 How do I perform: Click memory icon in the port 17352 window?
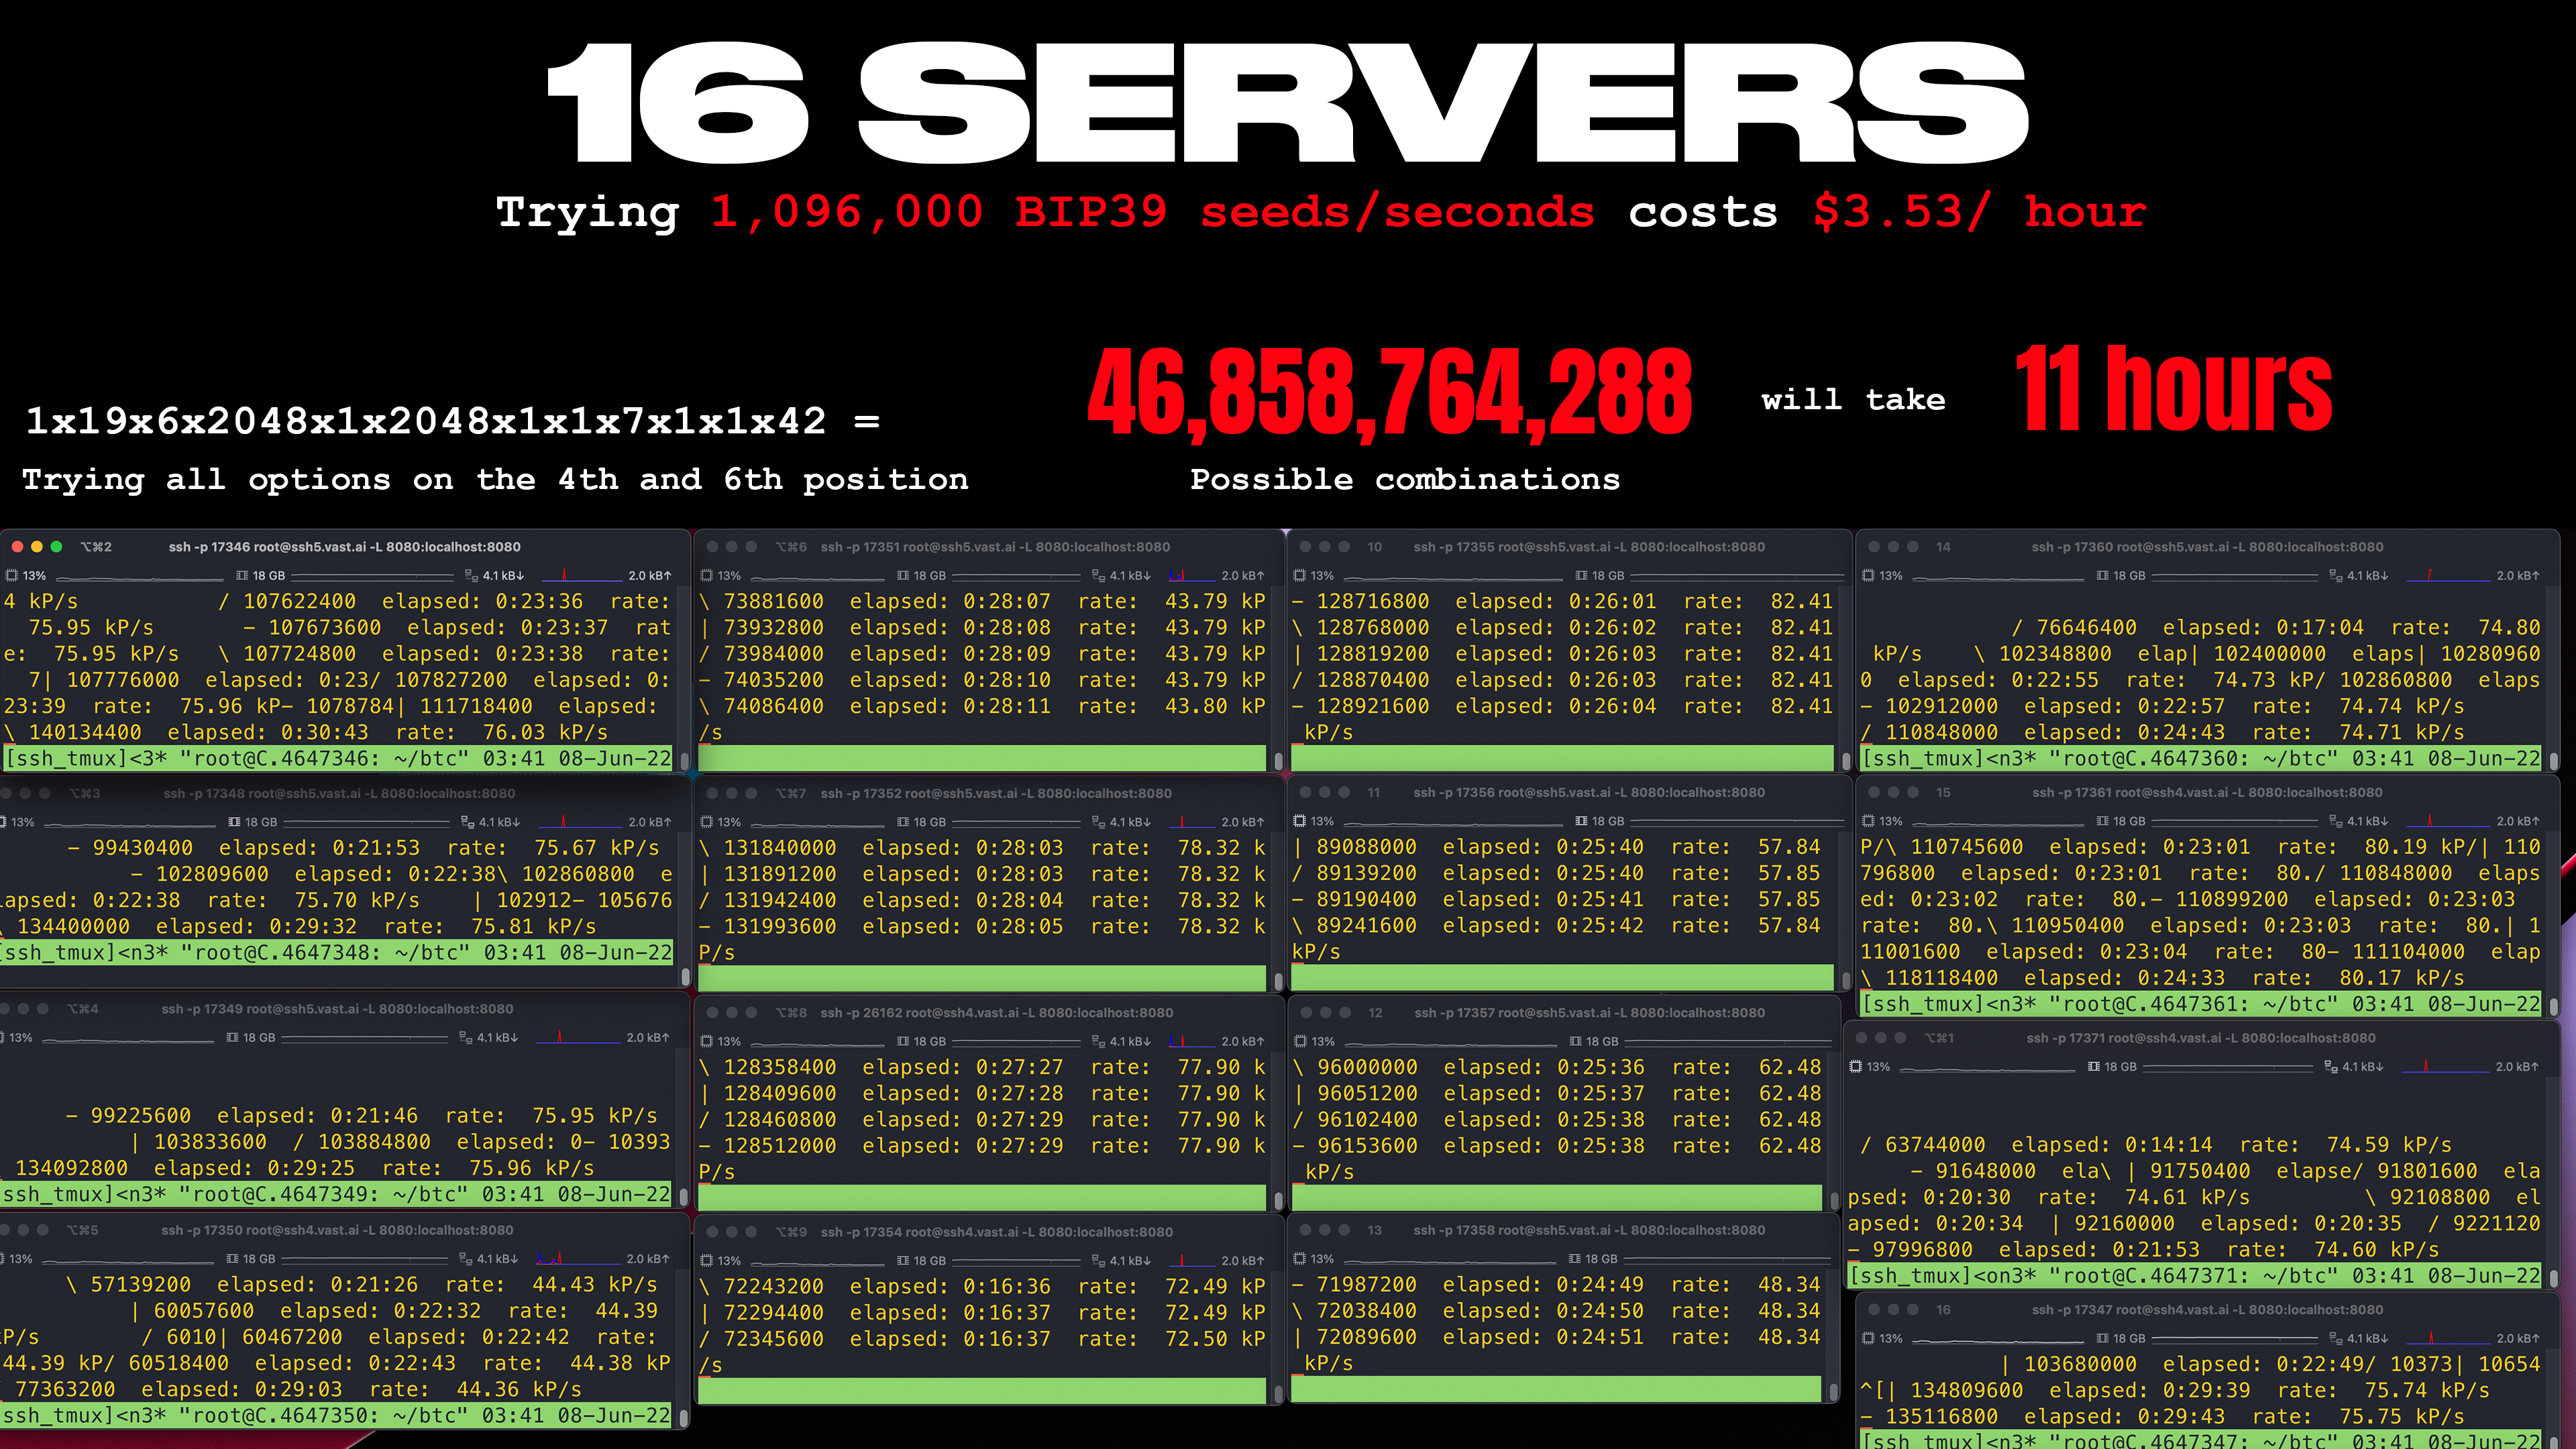point(903,822)
